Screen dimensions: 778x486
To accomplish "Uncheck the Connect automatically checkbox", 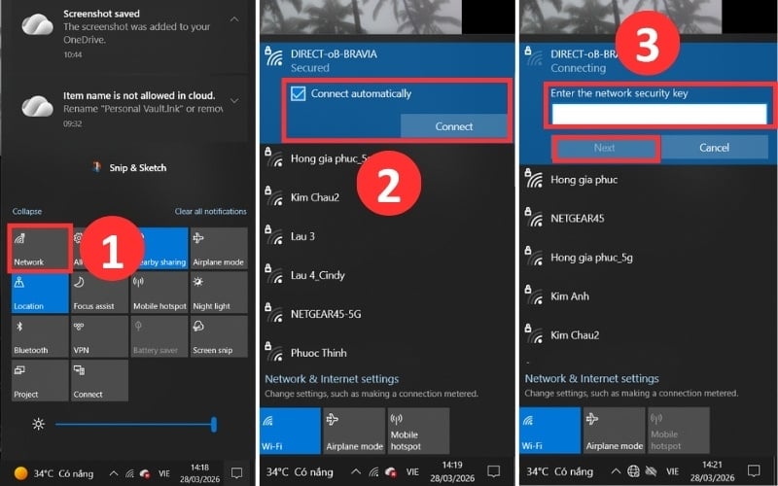I will click(299, 94).
